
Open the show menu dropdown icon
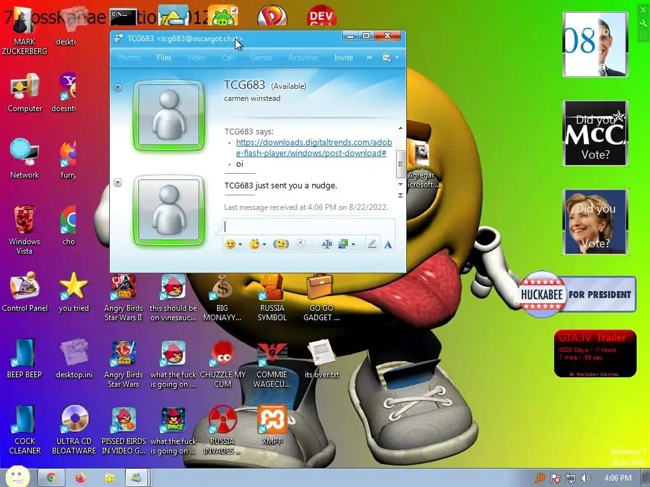pyautogui.click(x=390, y=58)
